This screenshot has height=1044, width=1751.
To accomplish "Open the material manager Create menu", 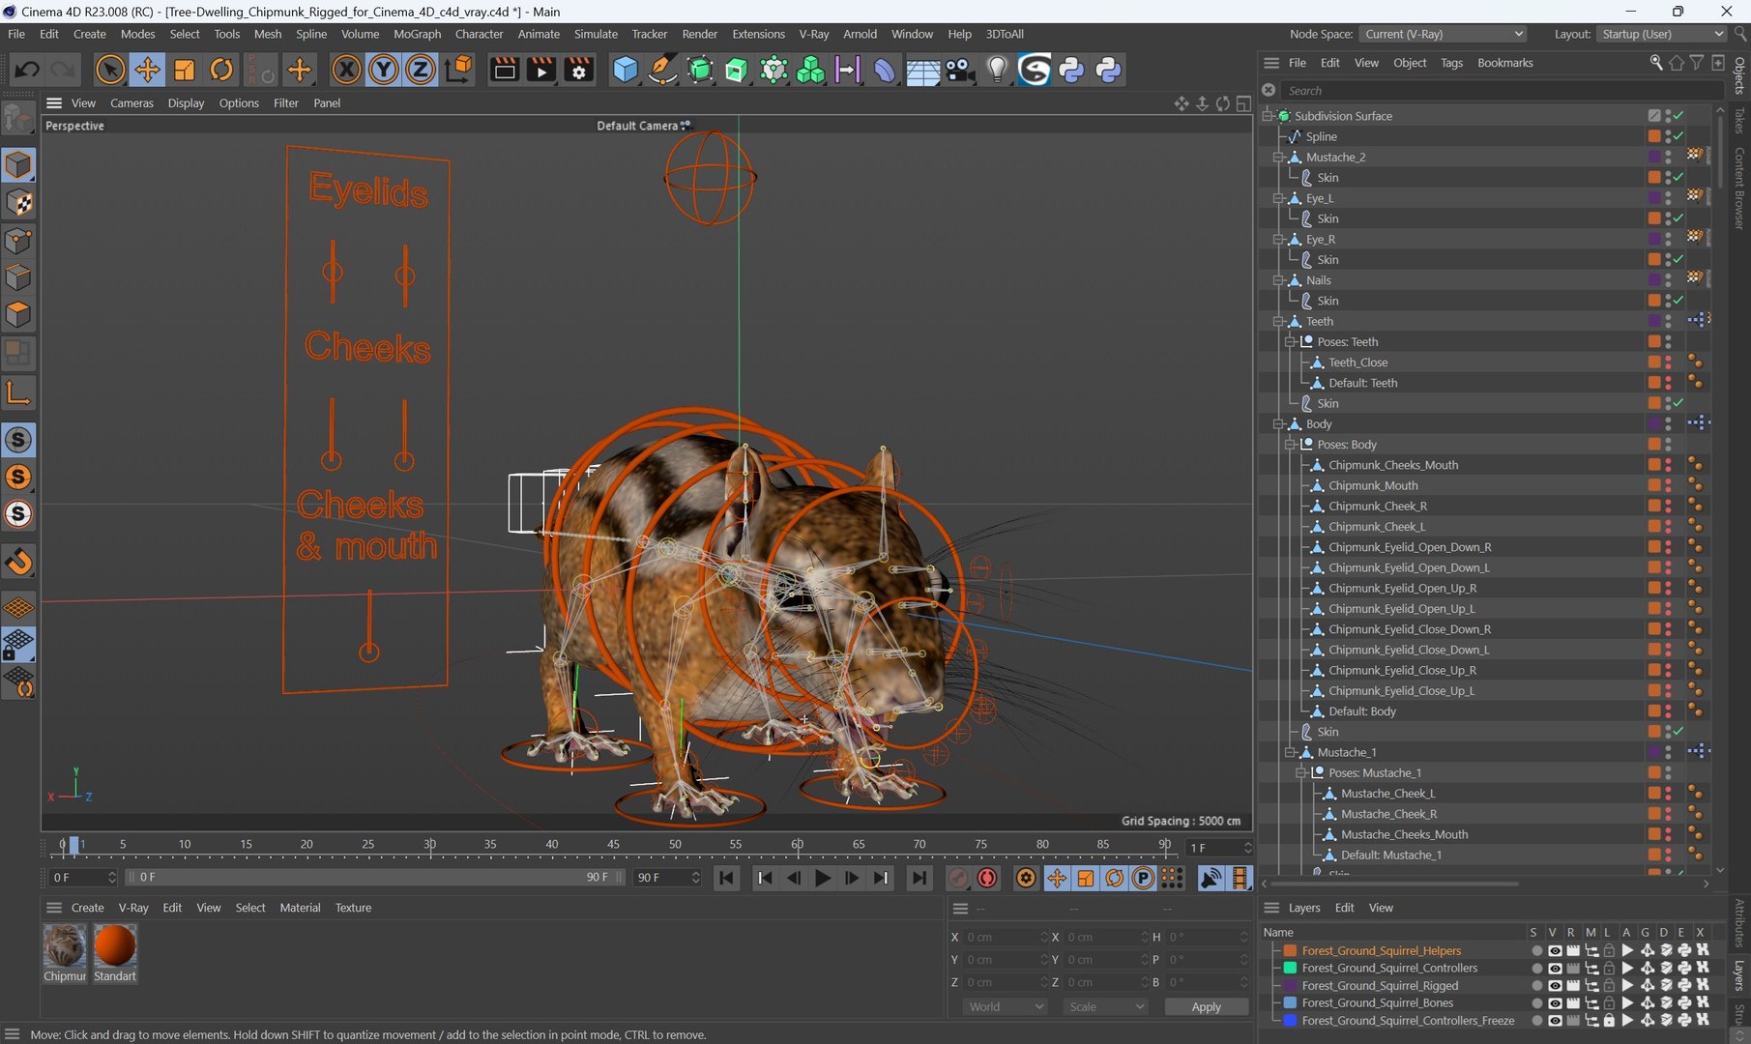I will point(87,908).
